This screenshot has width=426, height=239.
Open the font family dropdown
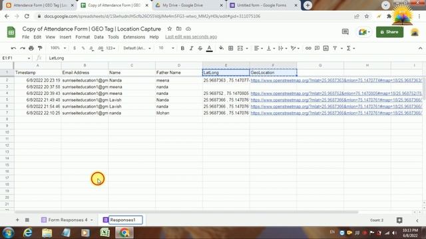137,48
